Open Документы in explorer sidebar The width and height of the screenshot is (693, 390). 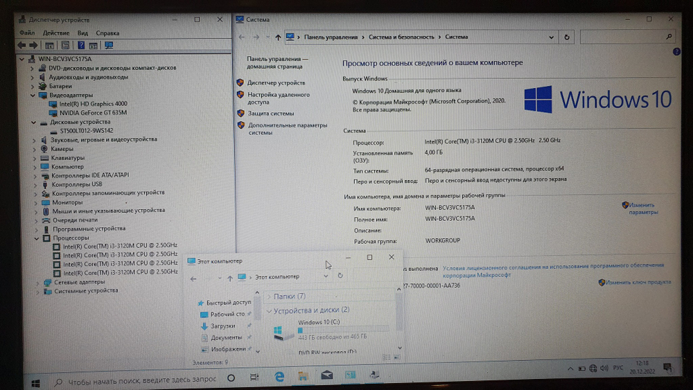click(227, 337)
